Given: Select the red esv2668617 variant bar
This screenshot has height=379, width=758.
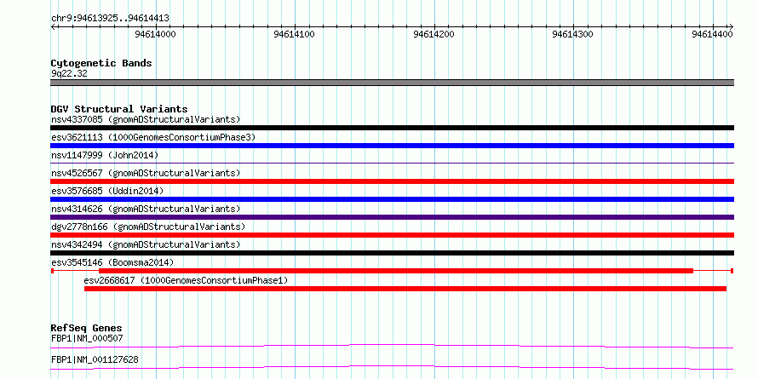Looking at the screenshot, I should (405, 289).
